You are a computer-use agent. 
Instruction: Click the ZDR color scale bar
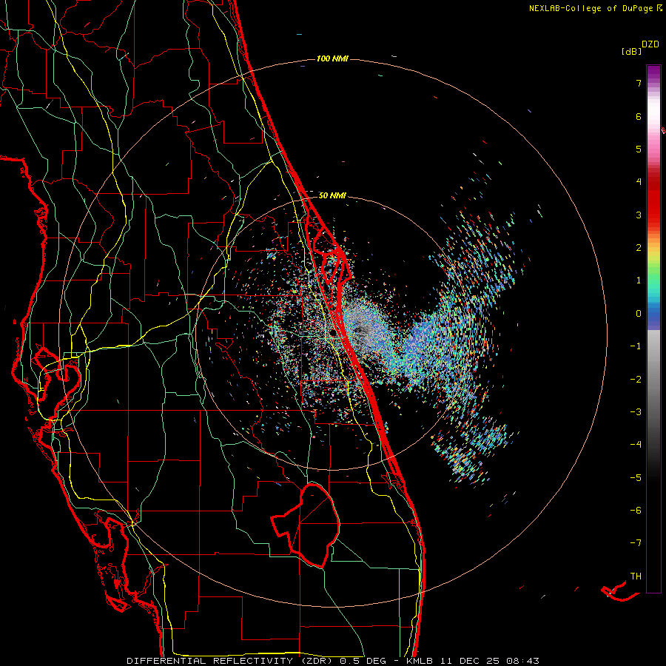coord(653,329)
